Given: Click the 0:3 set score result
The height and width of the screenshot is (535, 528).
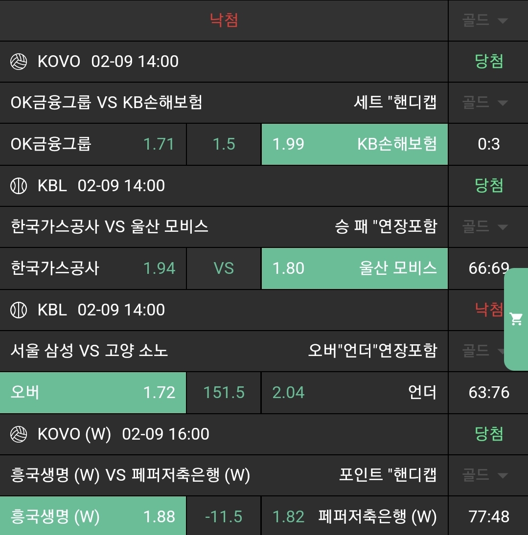Looking at the screenshot, I should coord(488,144).
